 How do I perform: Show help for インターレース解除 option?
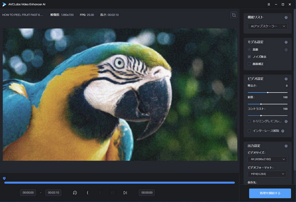tap(283, 131)
